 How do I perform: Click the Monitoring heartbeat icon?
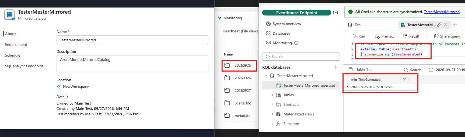tap(220, 18)
